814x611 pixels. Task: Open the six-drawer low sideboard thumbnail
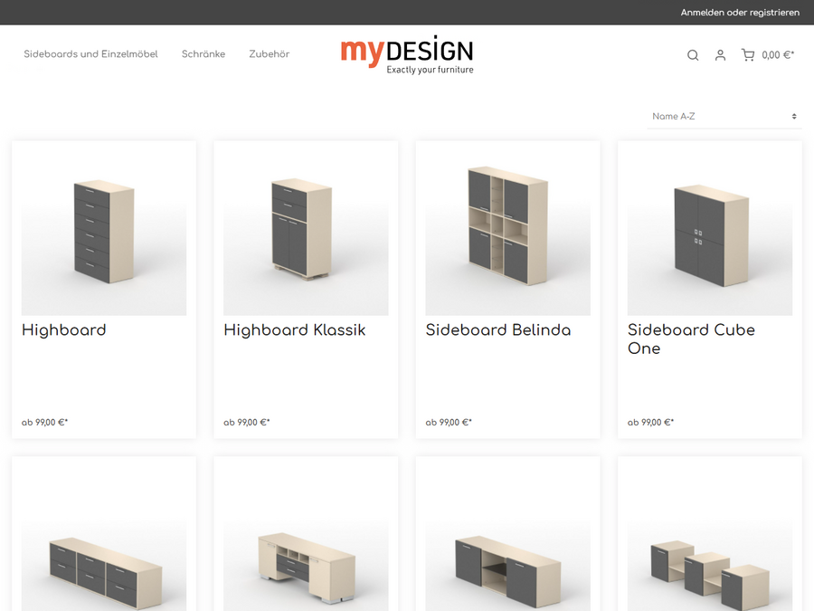pyautogui.click(x=104, y=539)
